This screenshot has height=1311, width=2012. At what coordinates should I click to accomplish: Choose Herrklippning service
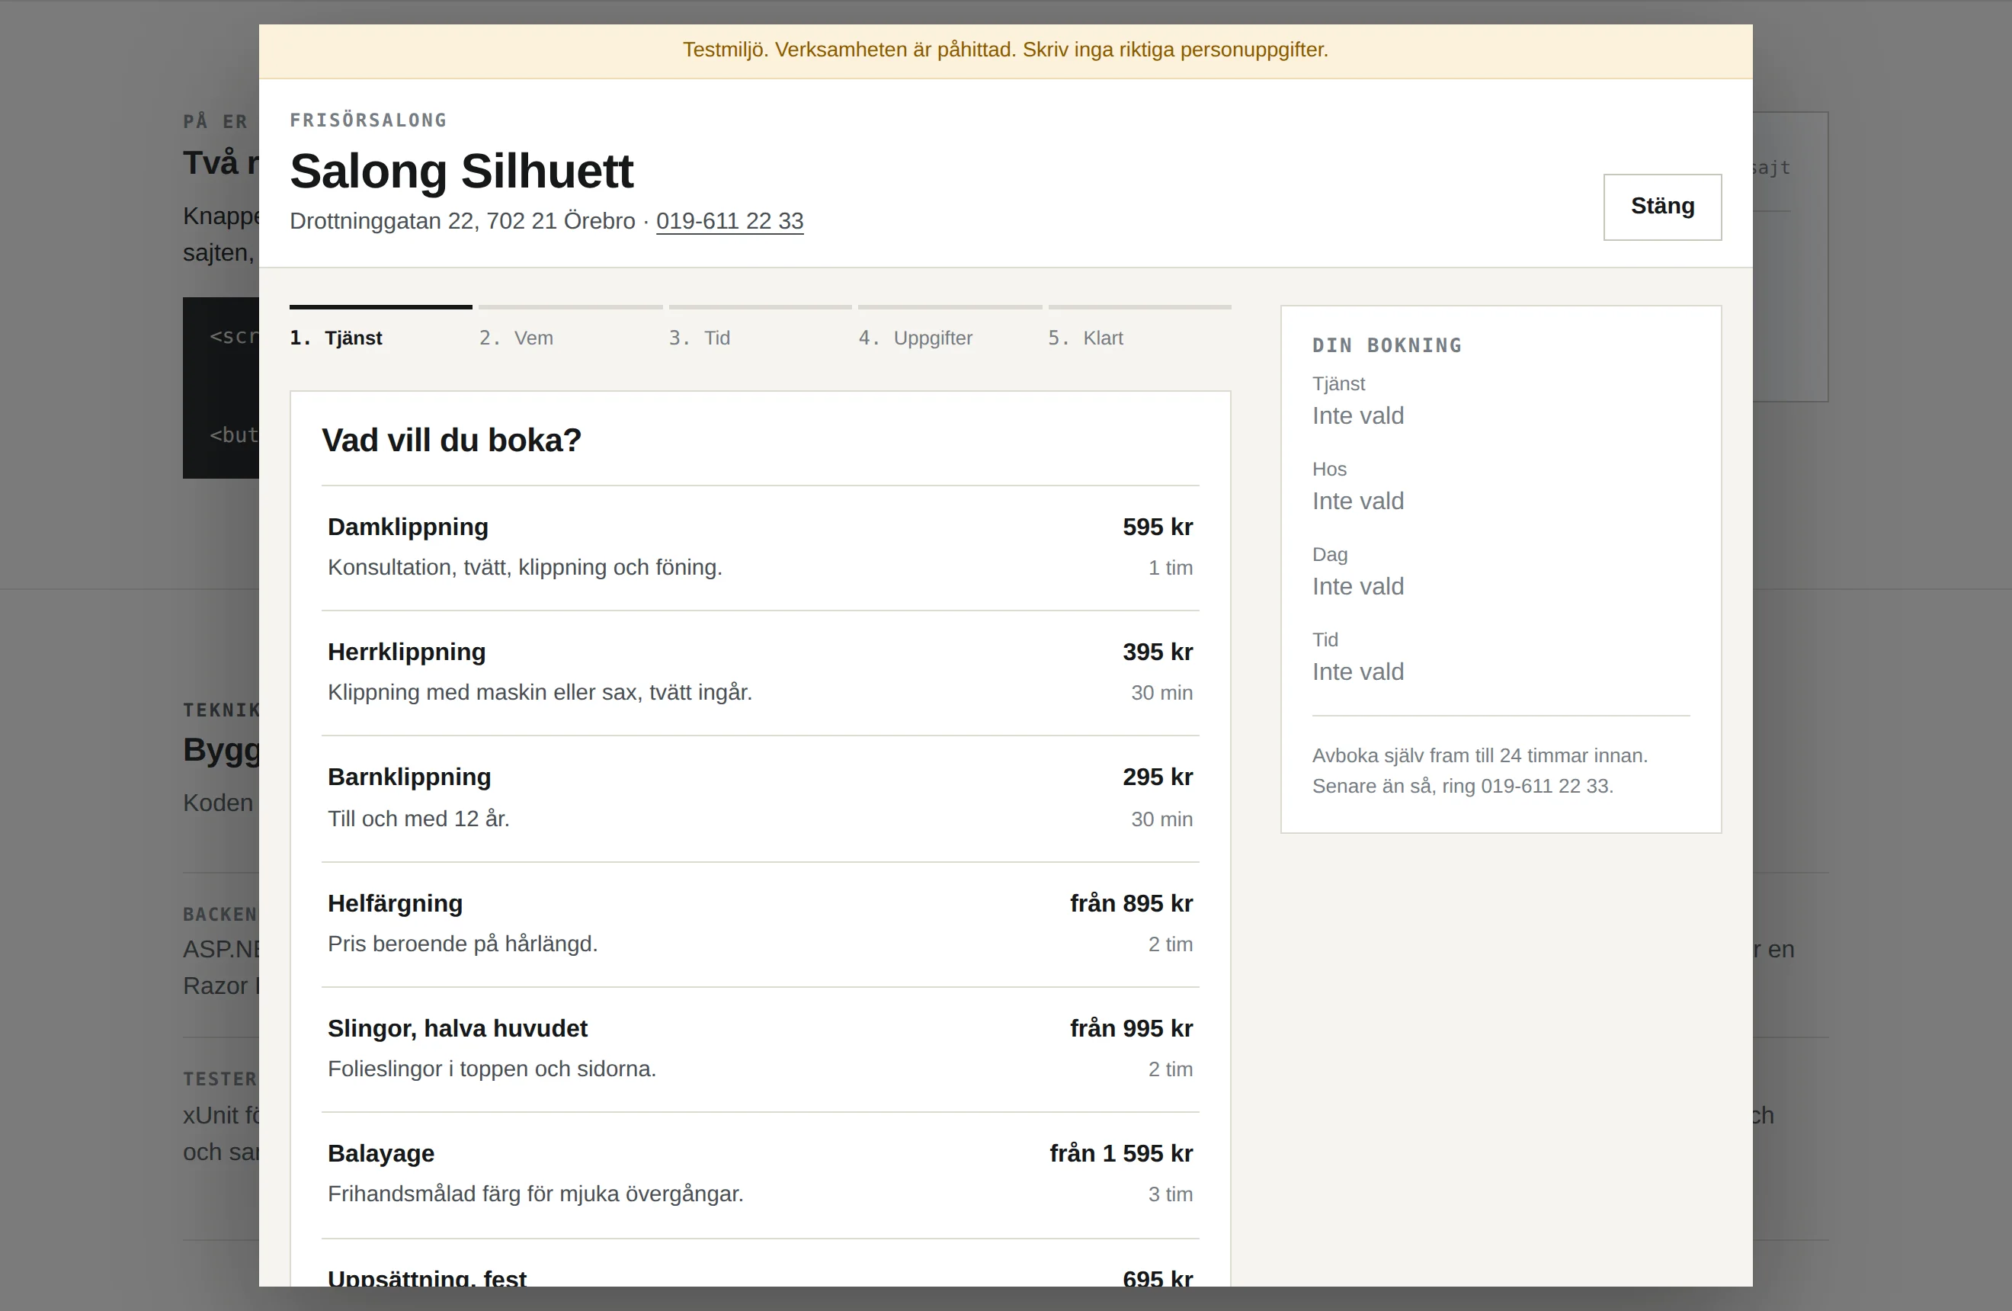pos(760,673)
